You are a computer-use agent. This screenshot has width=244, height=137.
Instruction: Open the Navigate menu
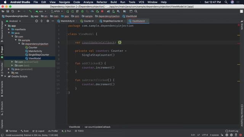click(64, 2)
